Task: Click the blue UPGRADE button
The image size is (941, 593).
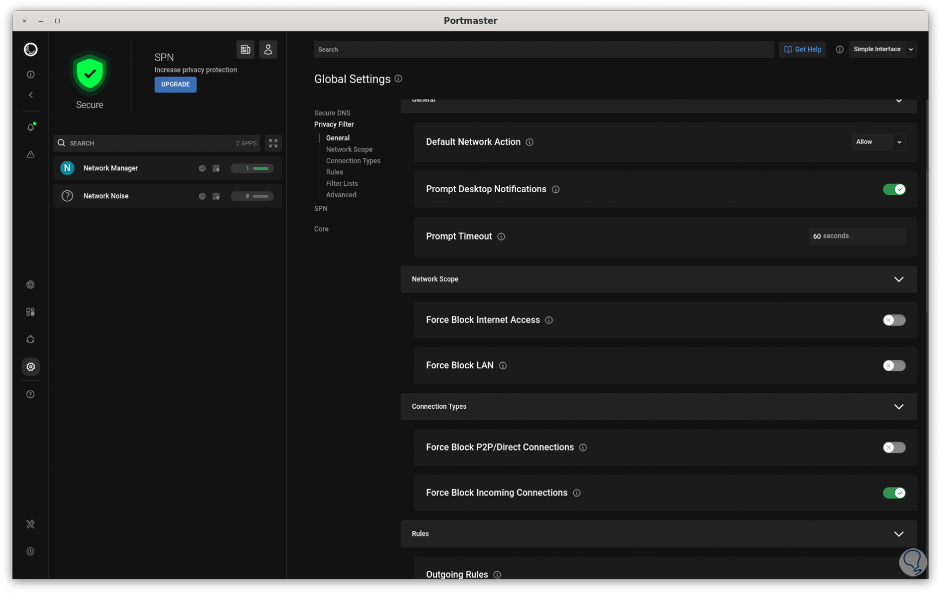Action: coord(176,84)
